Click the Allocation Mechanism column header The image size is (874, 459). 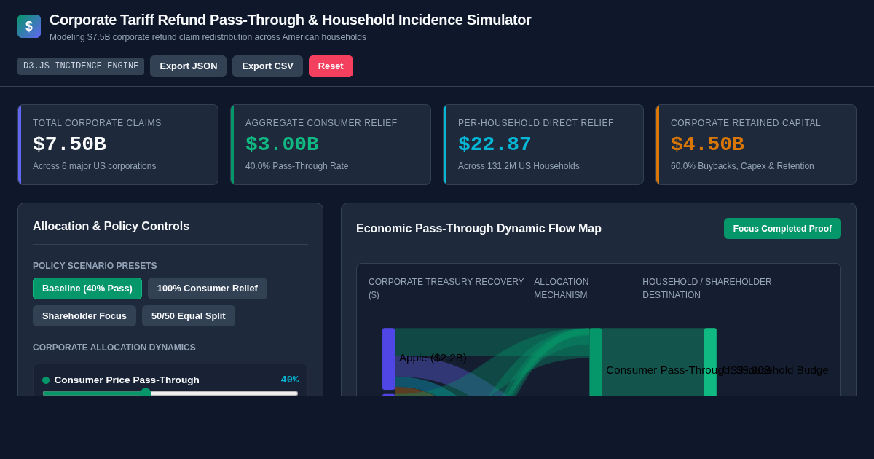coord(562,289)
